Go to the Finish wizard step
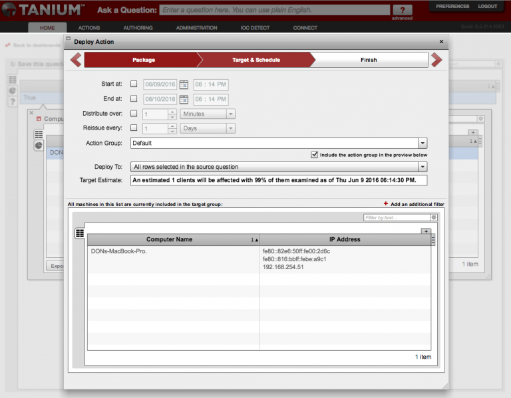Image resolution: width=511 pixels, height=398 pixels. click(369, 60)
